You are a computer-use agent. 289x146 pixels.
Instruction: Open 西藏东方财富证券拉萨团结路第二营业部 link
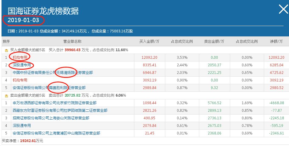[x=60, y=111]
